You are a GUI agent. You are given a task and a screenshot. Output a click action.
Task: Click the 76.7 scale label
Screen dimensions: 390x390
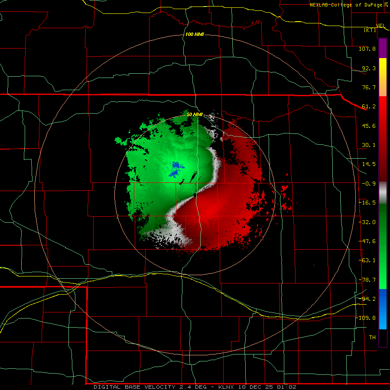click(x=369, y=87)
